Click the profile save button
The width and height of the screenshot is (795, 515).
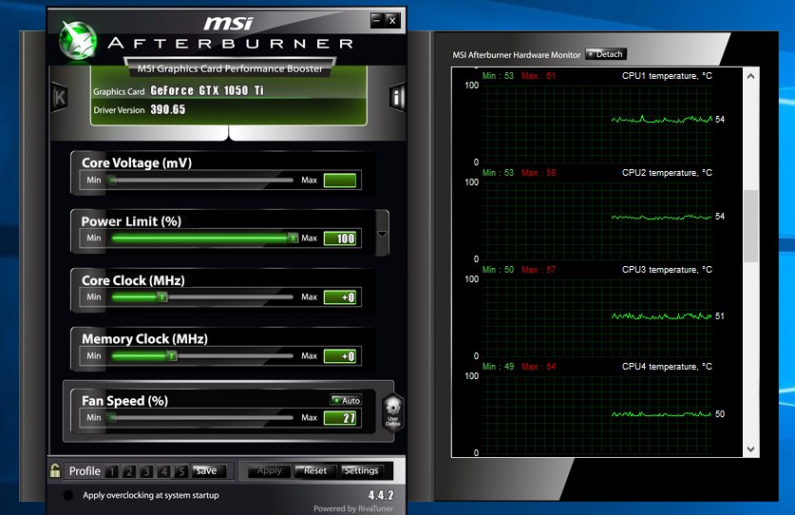[207, 471]
